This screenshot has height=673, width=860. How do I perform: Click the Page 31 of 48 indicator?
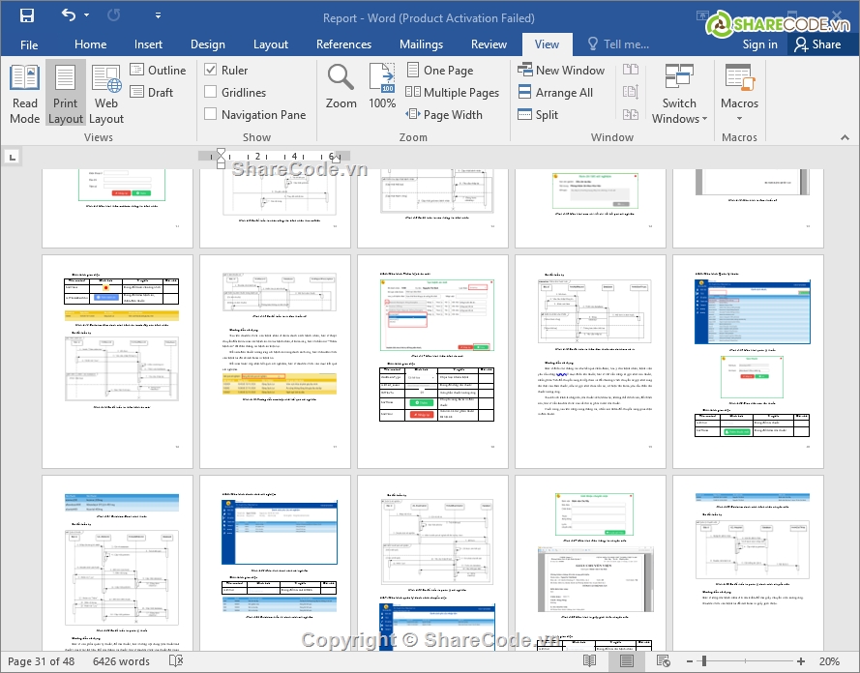[x=42, y=661]
